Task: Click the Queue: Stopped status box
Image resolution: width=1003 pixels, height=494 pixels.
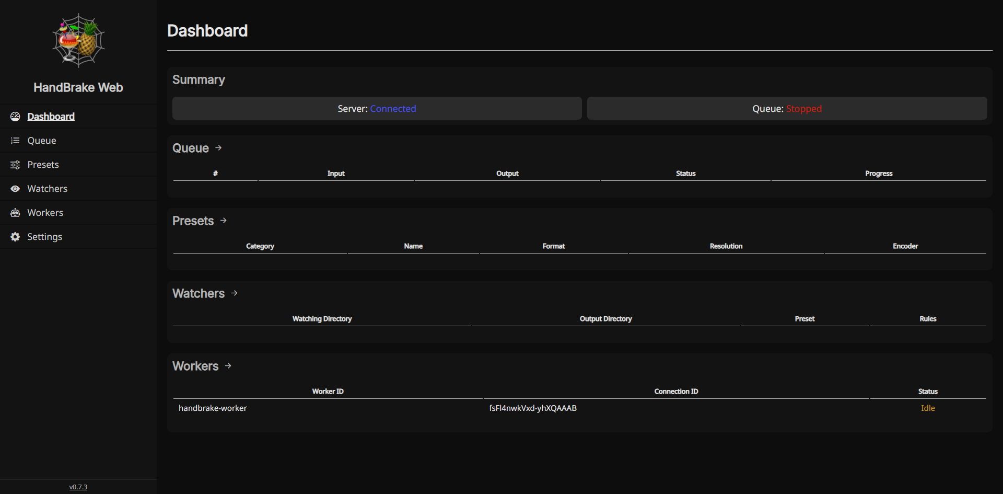Action: (x=787, y=108)
